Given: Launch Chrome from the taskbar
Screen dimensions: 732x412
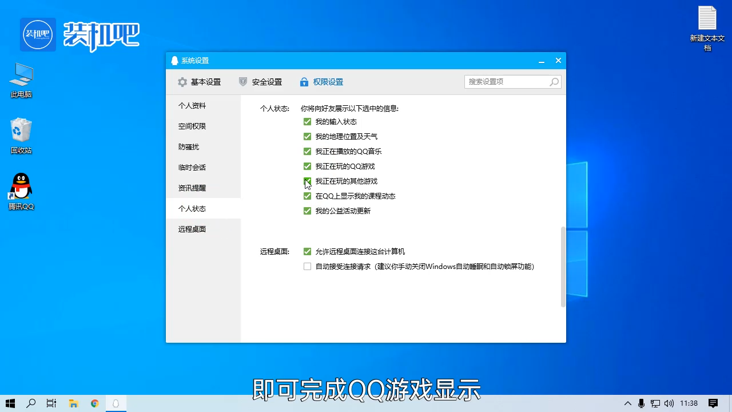Looking at the screenshot, I should pyautogui.click(x=94, y=403).
